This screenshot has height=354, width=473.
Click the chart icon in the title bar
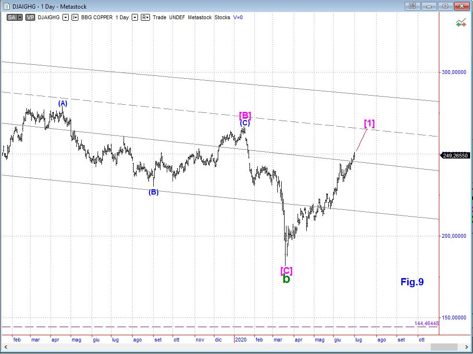coord(7,6)
